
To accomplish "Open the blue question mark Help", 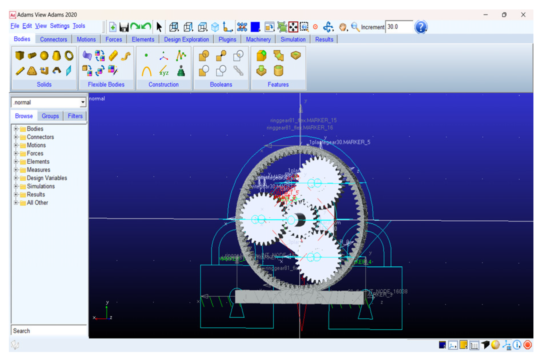I will [x=421, y=27].
